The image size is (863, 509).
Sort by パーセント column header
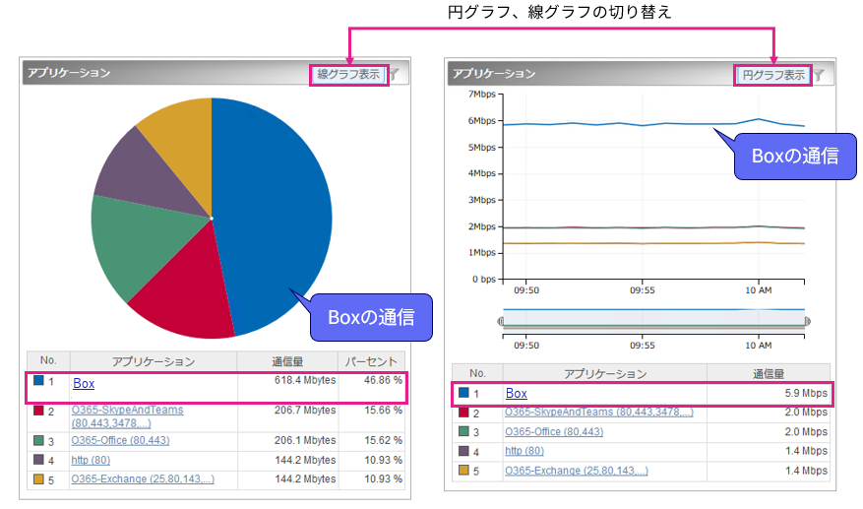coord(371,361)
